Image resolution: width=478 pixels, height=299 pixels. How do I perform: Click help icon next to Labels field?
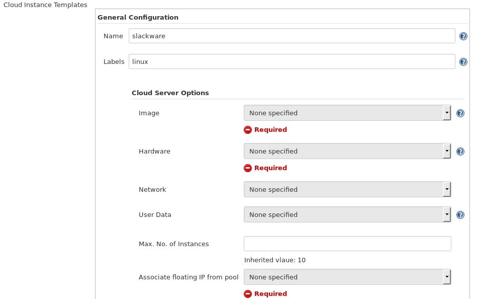tap(464, 62)
